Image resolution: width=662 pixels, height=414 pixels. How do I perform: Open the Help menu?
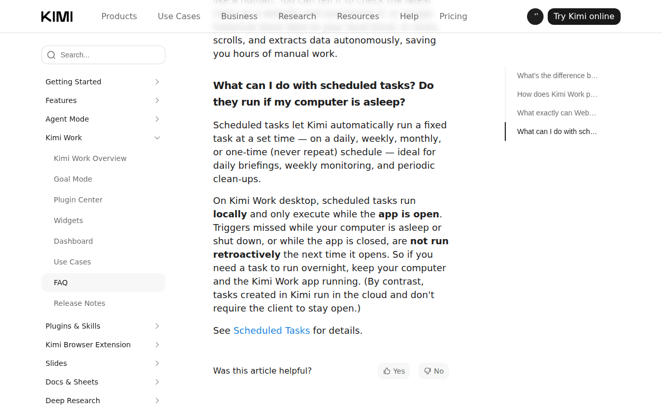tap(409, 17)
